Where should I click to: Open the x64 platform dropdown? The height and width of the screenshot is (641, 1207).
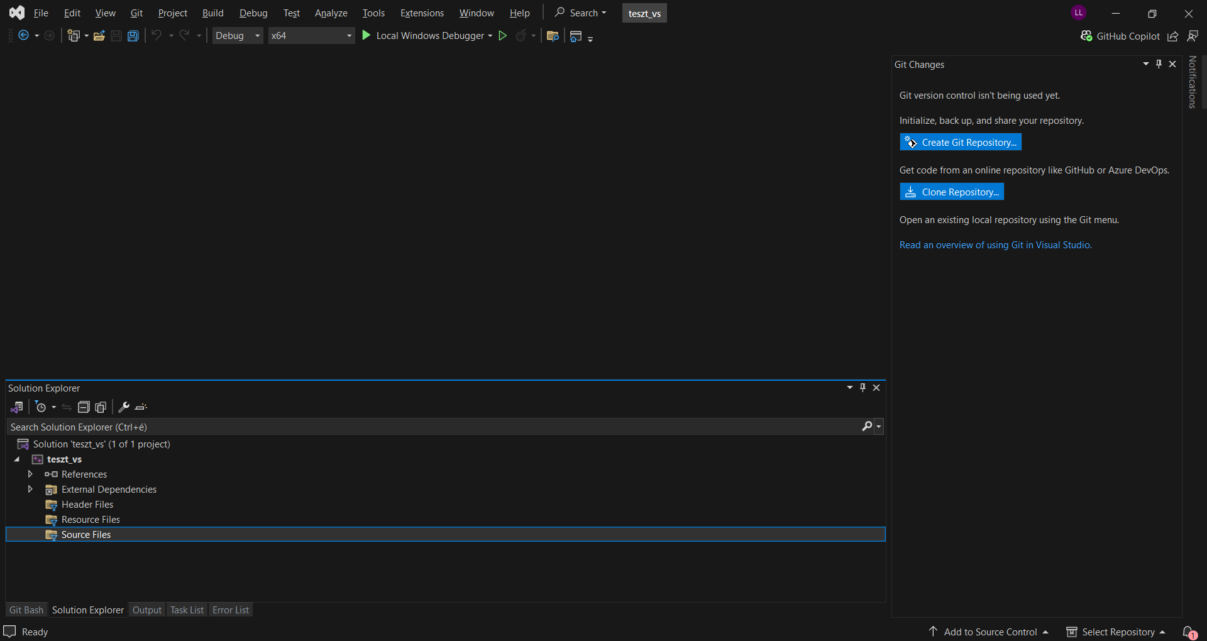coord(311,36)
